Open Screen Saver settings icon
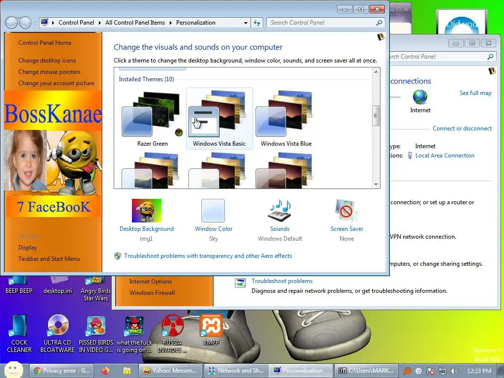This screenshot has height=378, width=504. click(x=346, y=211)
